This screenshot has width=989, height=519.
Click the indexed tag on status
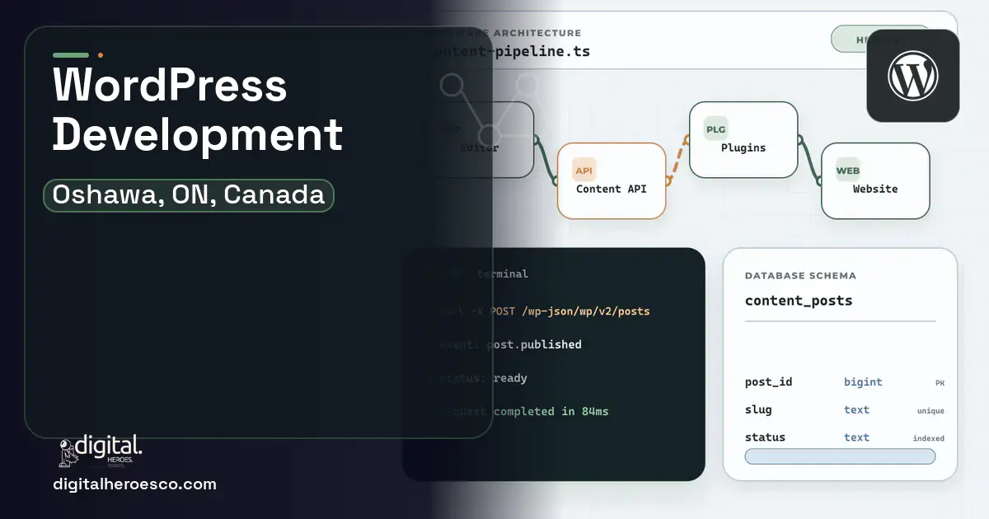928,438
